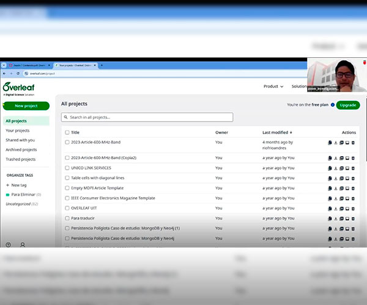Trash the 2023-Article-600-MHz-Band project
Image resolution: width=367 pixels, height=305 pixels.
pos(353,143)
